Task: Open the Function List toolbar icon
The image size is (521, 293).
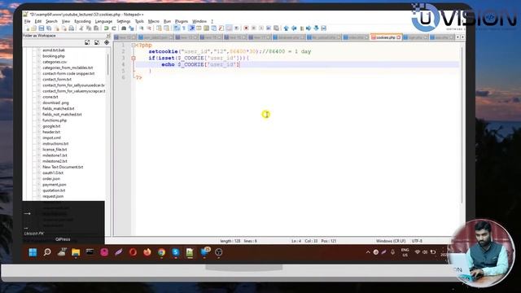Action: point(221,28)
